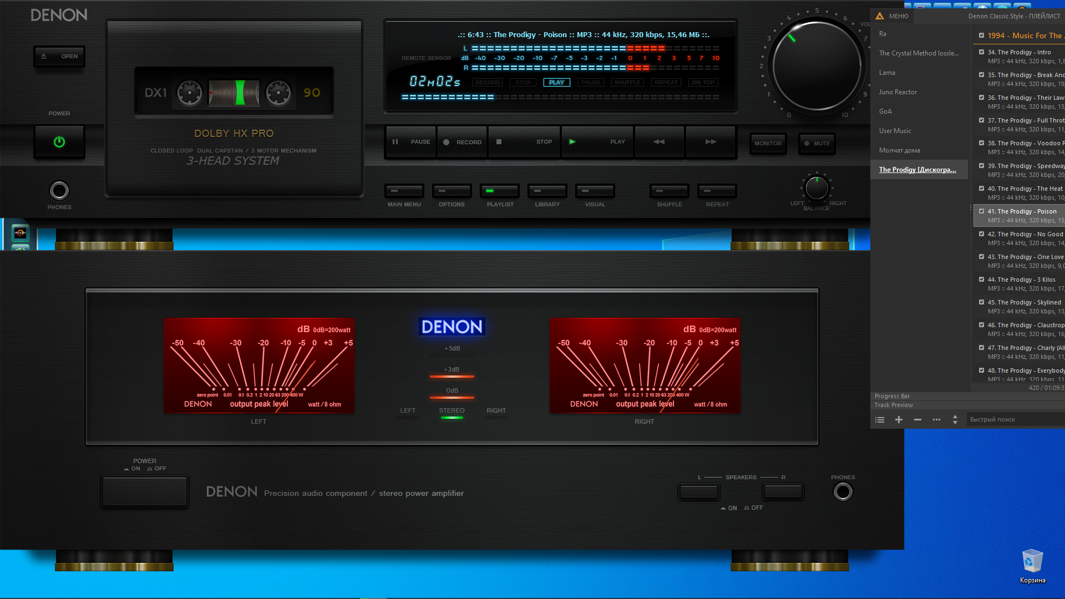Toggle the amplifier POWER ON/OFF switch

point(145,491)
